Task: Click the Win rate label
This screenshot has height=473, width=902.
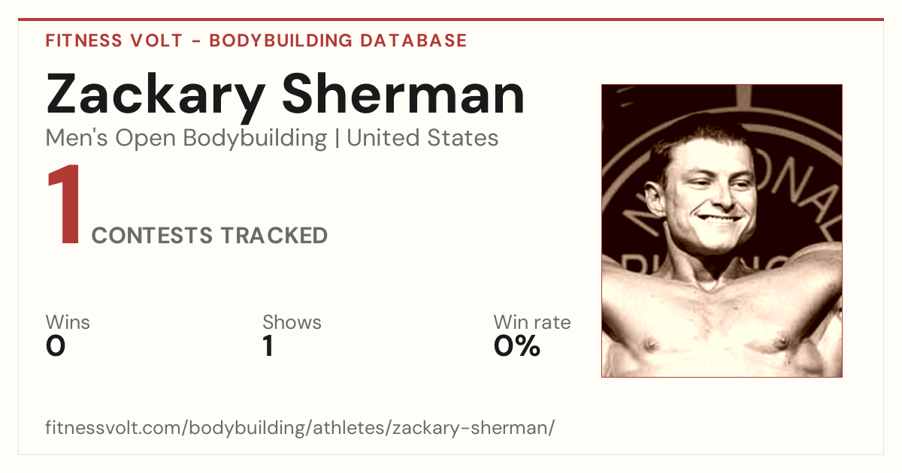Action: pos(531,322)
